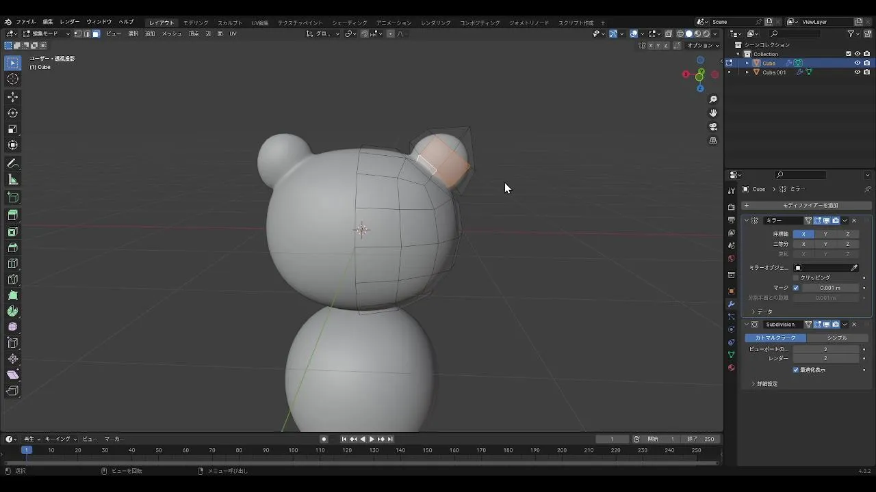This screenshot has height=492, width=876.
Task: Select the Rotate tool in left toolbar
Action: (x=13, y=113)
